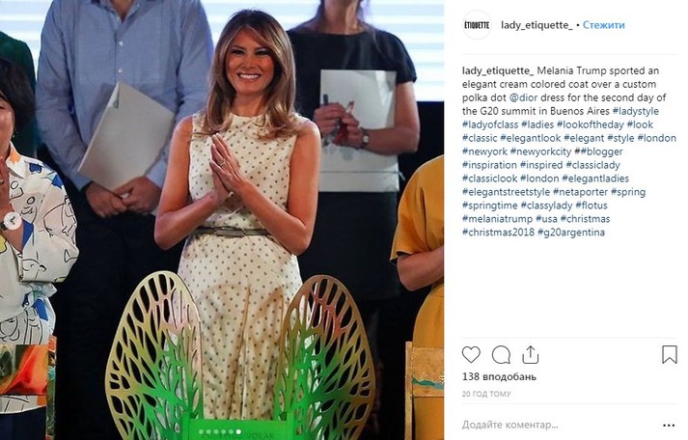View the 138 вподобань likes list

tap(499, 377)
